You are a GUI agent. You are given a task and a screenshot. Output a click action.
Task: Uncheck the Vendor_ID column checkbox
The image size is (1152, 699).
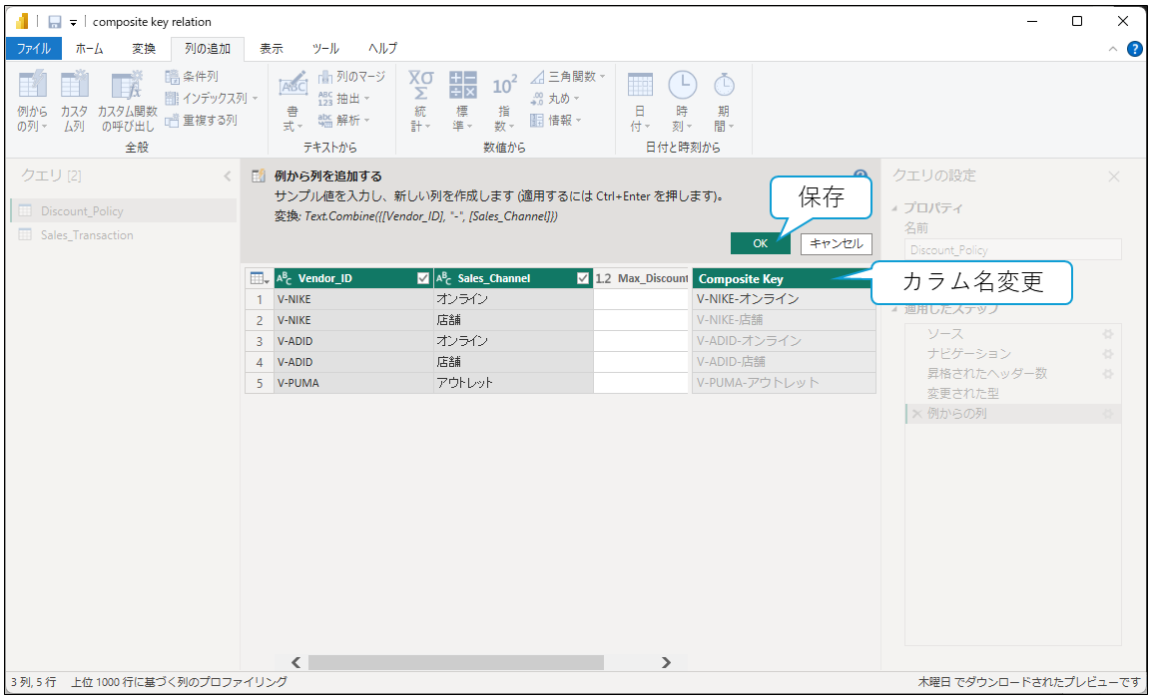tap(423, 279)
